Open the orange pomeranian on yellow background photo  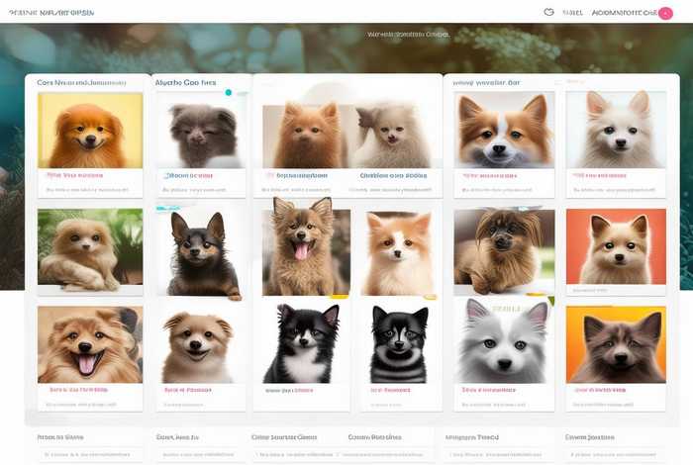(x=90, y=130)
